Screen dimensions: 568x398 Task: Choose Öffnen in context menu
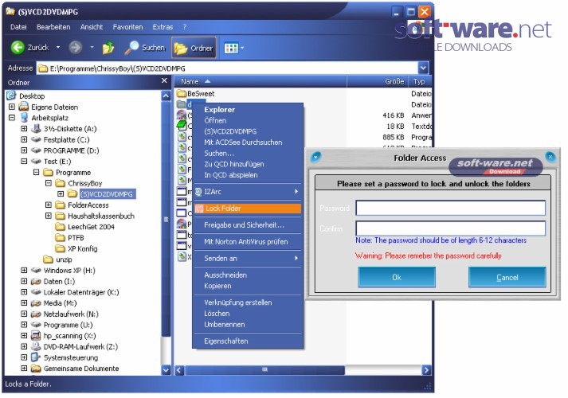click(215, 120)
